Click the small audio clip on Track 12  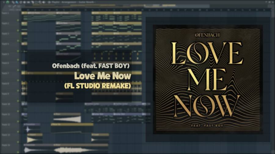(x=32, y=128)
